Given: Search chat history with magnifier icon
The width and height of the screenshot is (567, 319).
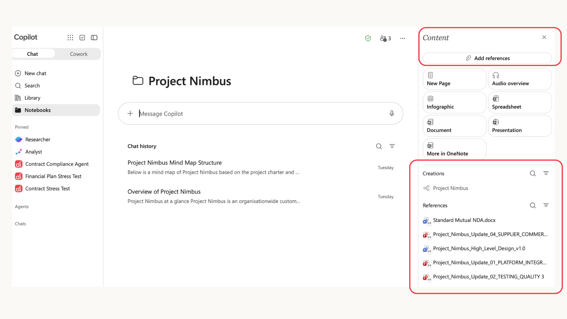Looking at the screenshot, I should pyautogui.click(x=379, y=146).
